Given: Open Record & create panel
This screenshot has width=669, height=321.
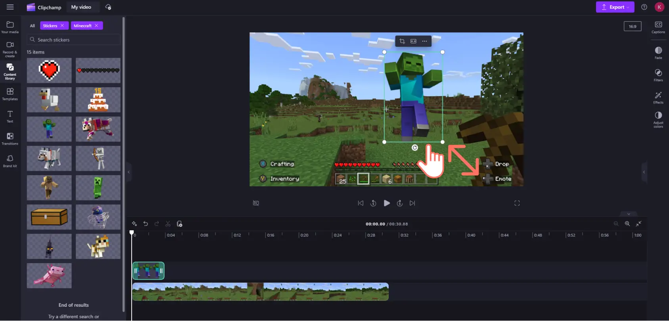Looking at the screenshot, I should 10,49.
